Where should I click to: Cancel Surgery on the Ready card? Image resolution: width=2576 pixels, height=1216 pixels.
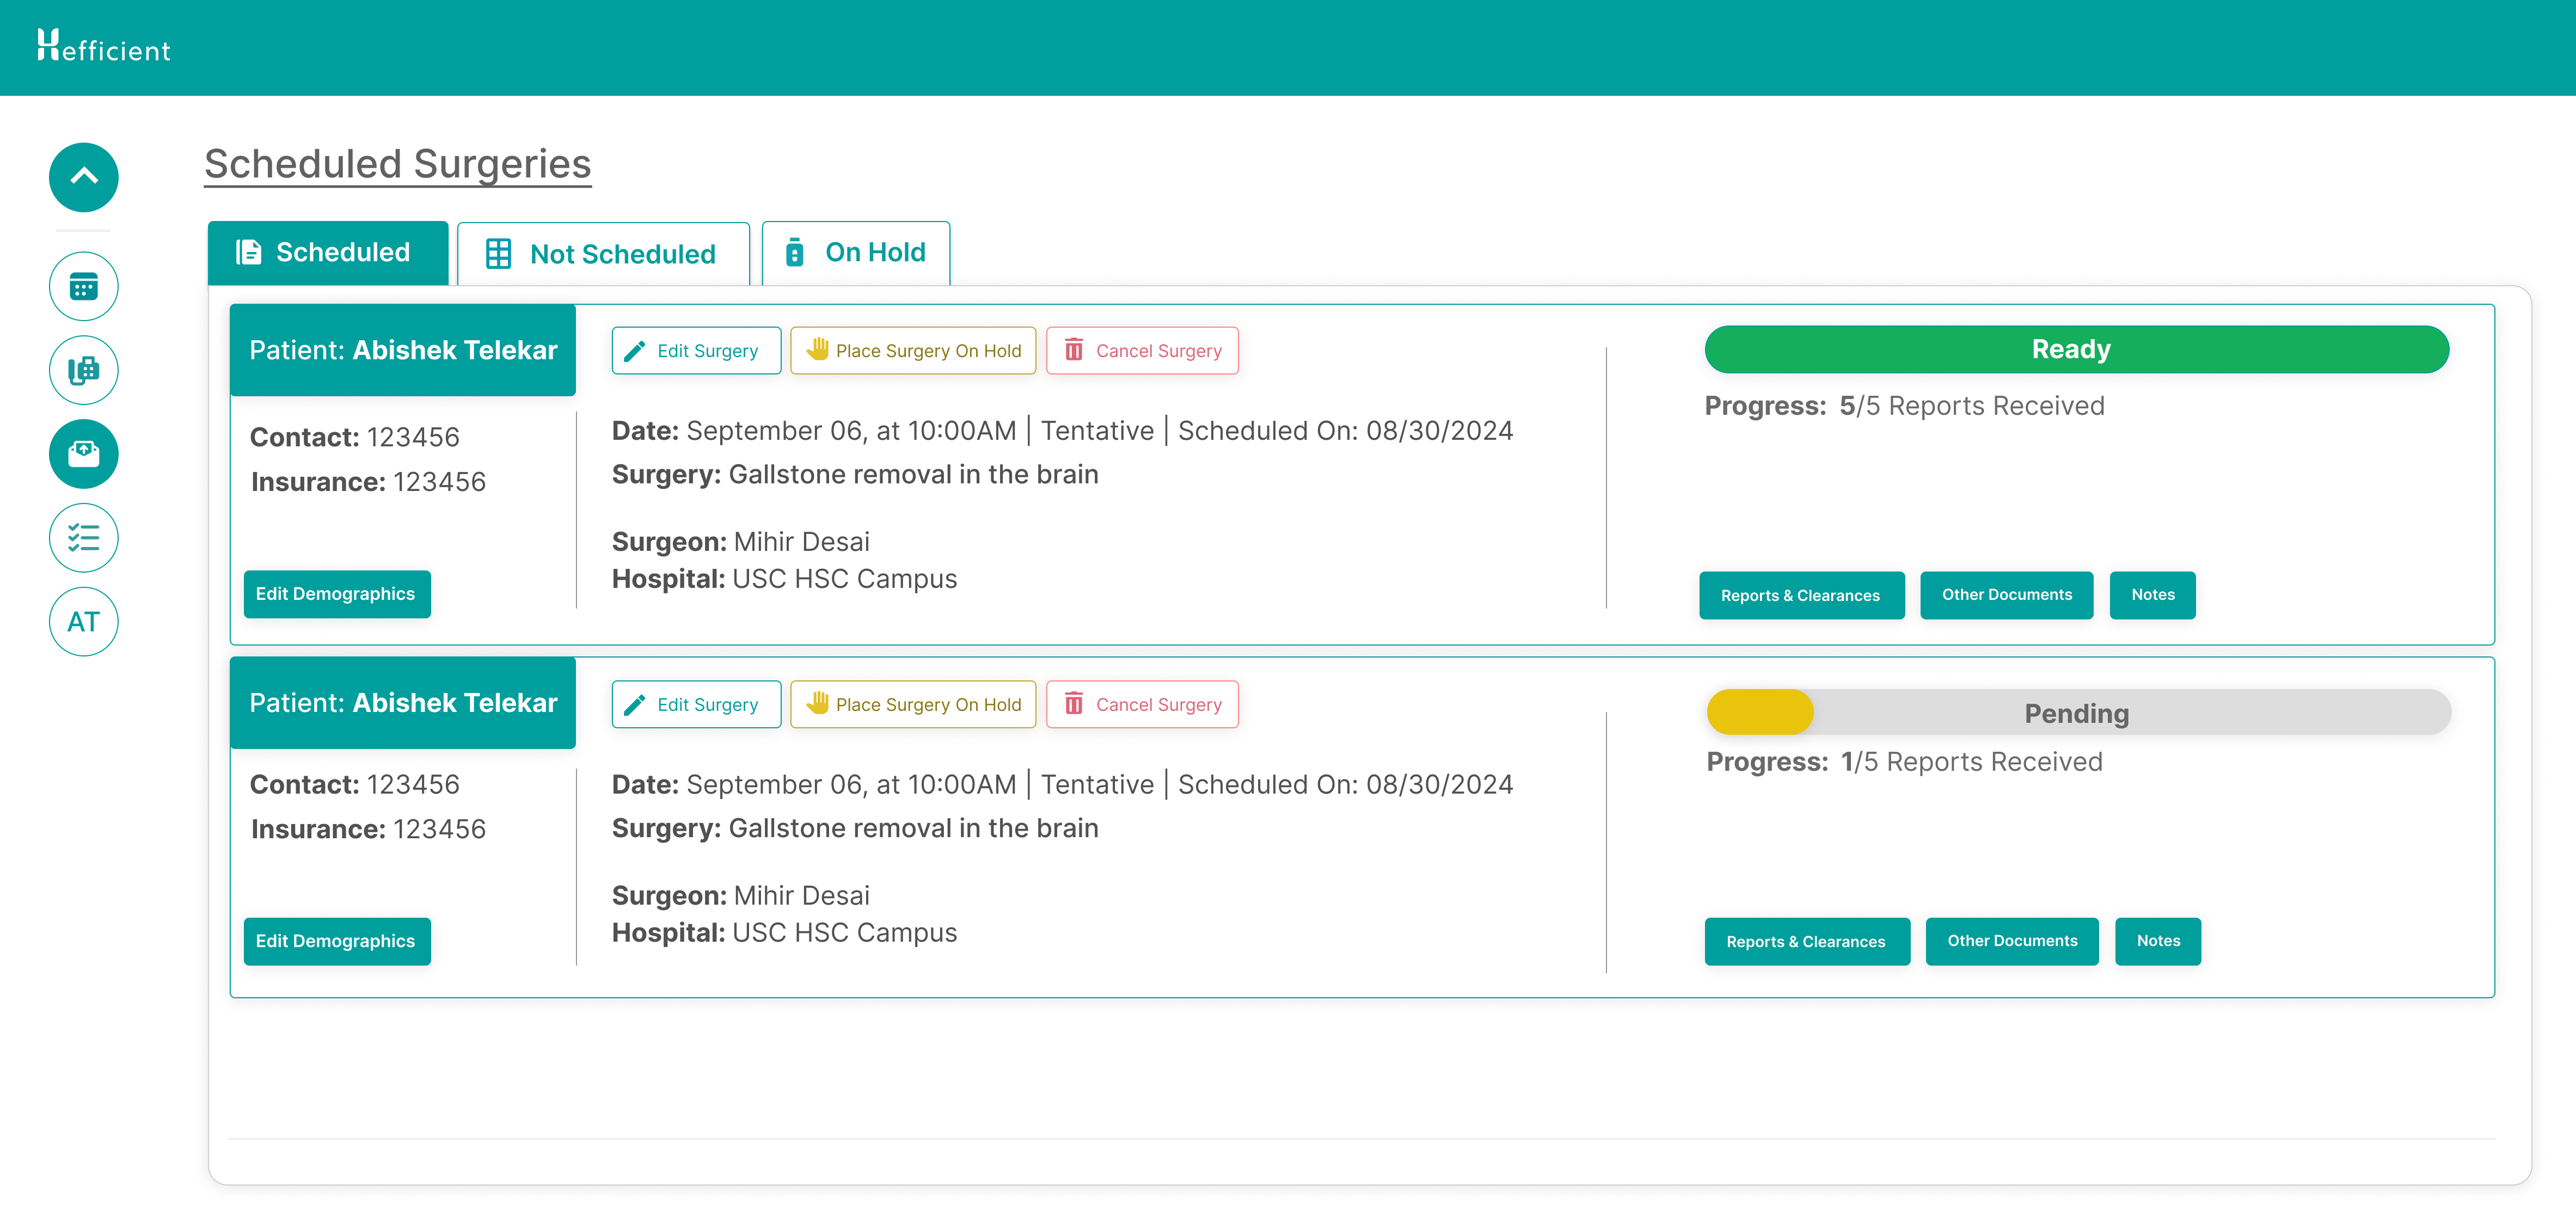tap(1142, 351)
